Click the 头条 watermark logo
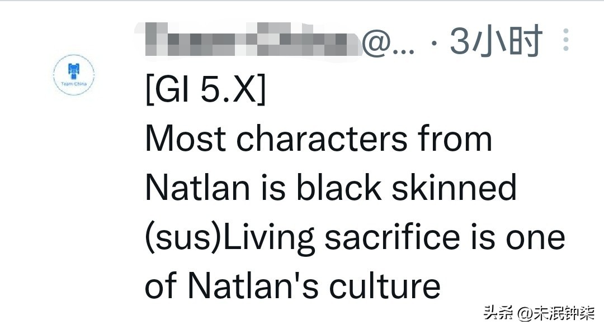Screen dimensions: 604x330 tap(498, 313)
